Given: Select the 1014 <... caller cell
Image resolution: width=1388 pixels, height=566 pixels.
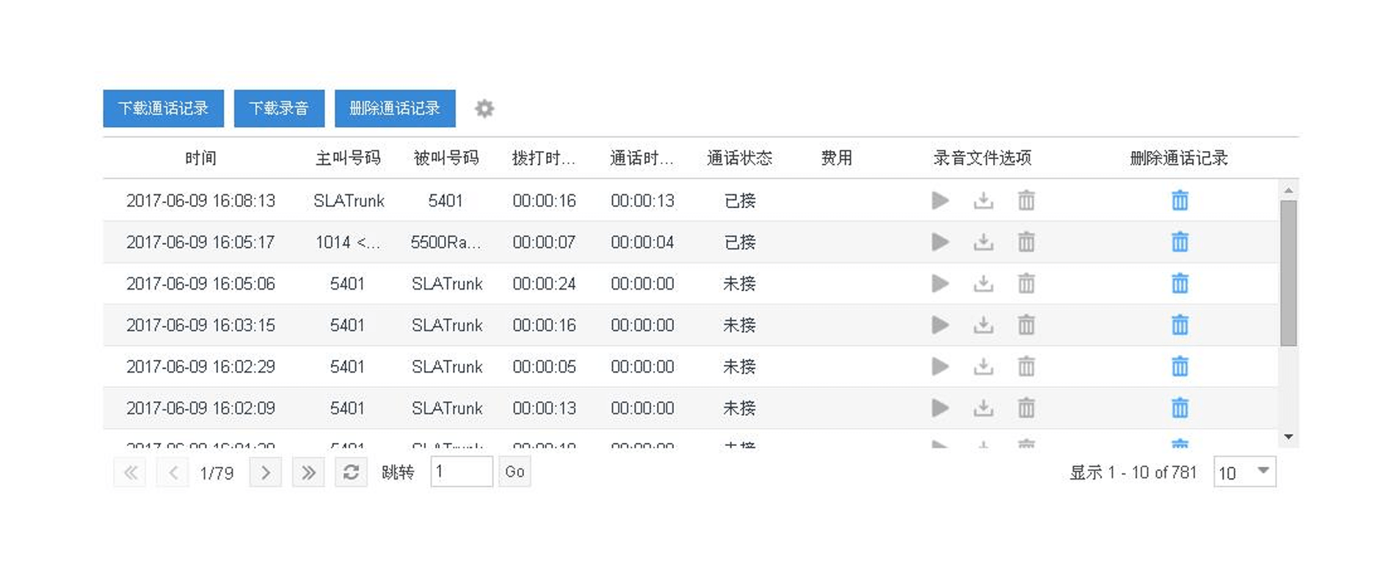Looking at the screenshot, I should 348,243.
